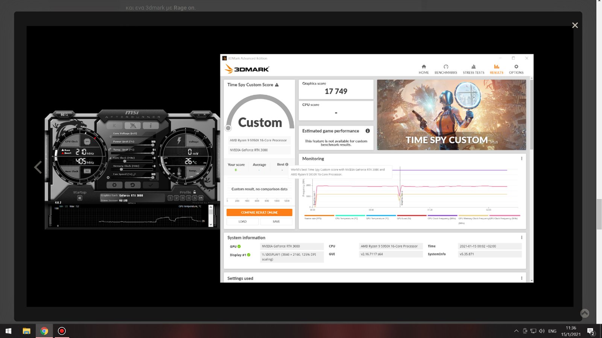Select Afterburner profile slot 4
602x338 pixels.
coord(189,198)
